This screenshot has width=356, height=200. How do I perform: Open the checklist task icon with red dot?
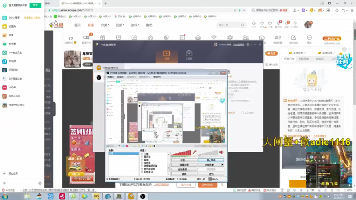[x=182, y=37]
